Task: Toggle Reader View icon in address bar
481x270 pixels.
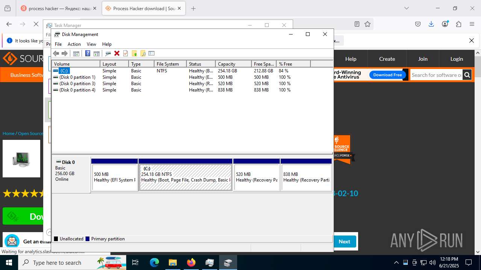Action: click(x=357, y=24)
